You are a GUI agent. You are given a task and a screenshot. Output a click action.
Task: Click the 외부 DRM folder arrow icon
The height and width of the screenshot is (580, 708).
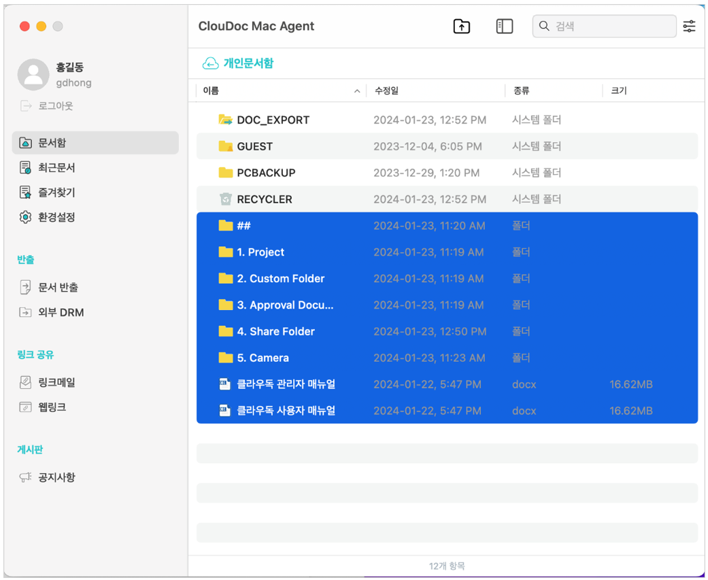point(25,312)
